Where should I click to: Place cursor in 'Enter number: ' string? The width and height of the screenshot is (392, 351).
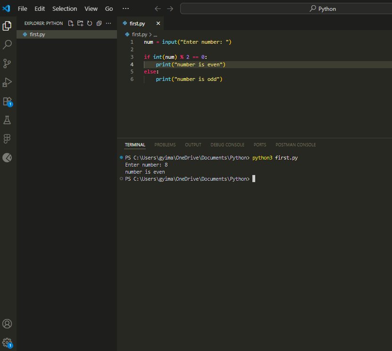pos(204,42)
